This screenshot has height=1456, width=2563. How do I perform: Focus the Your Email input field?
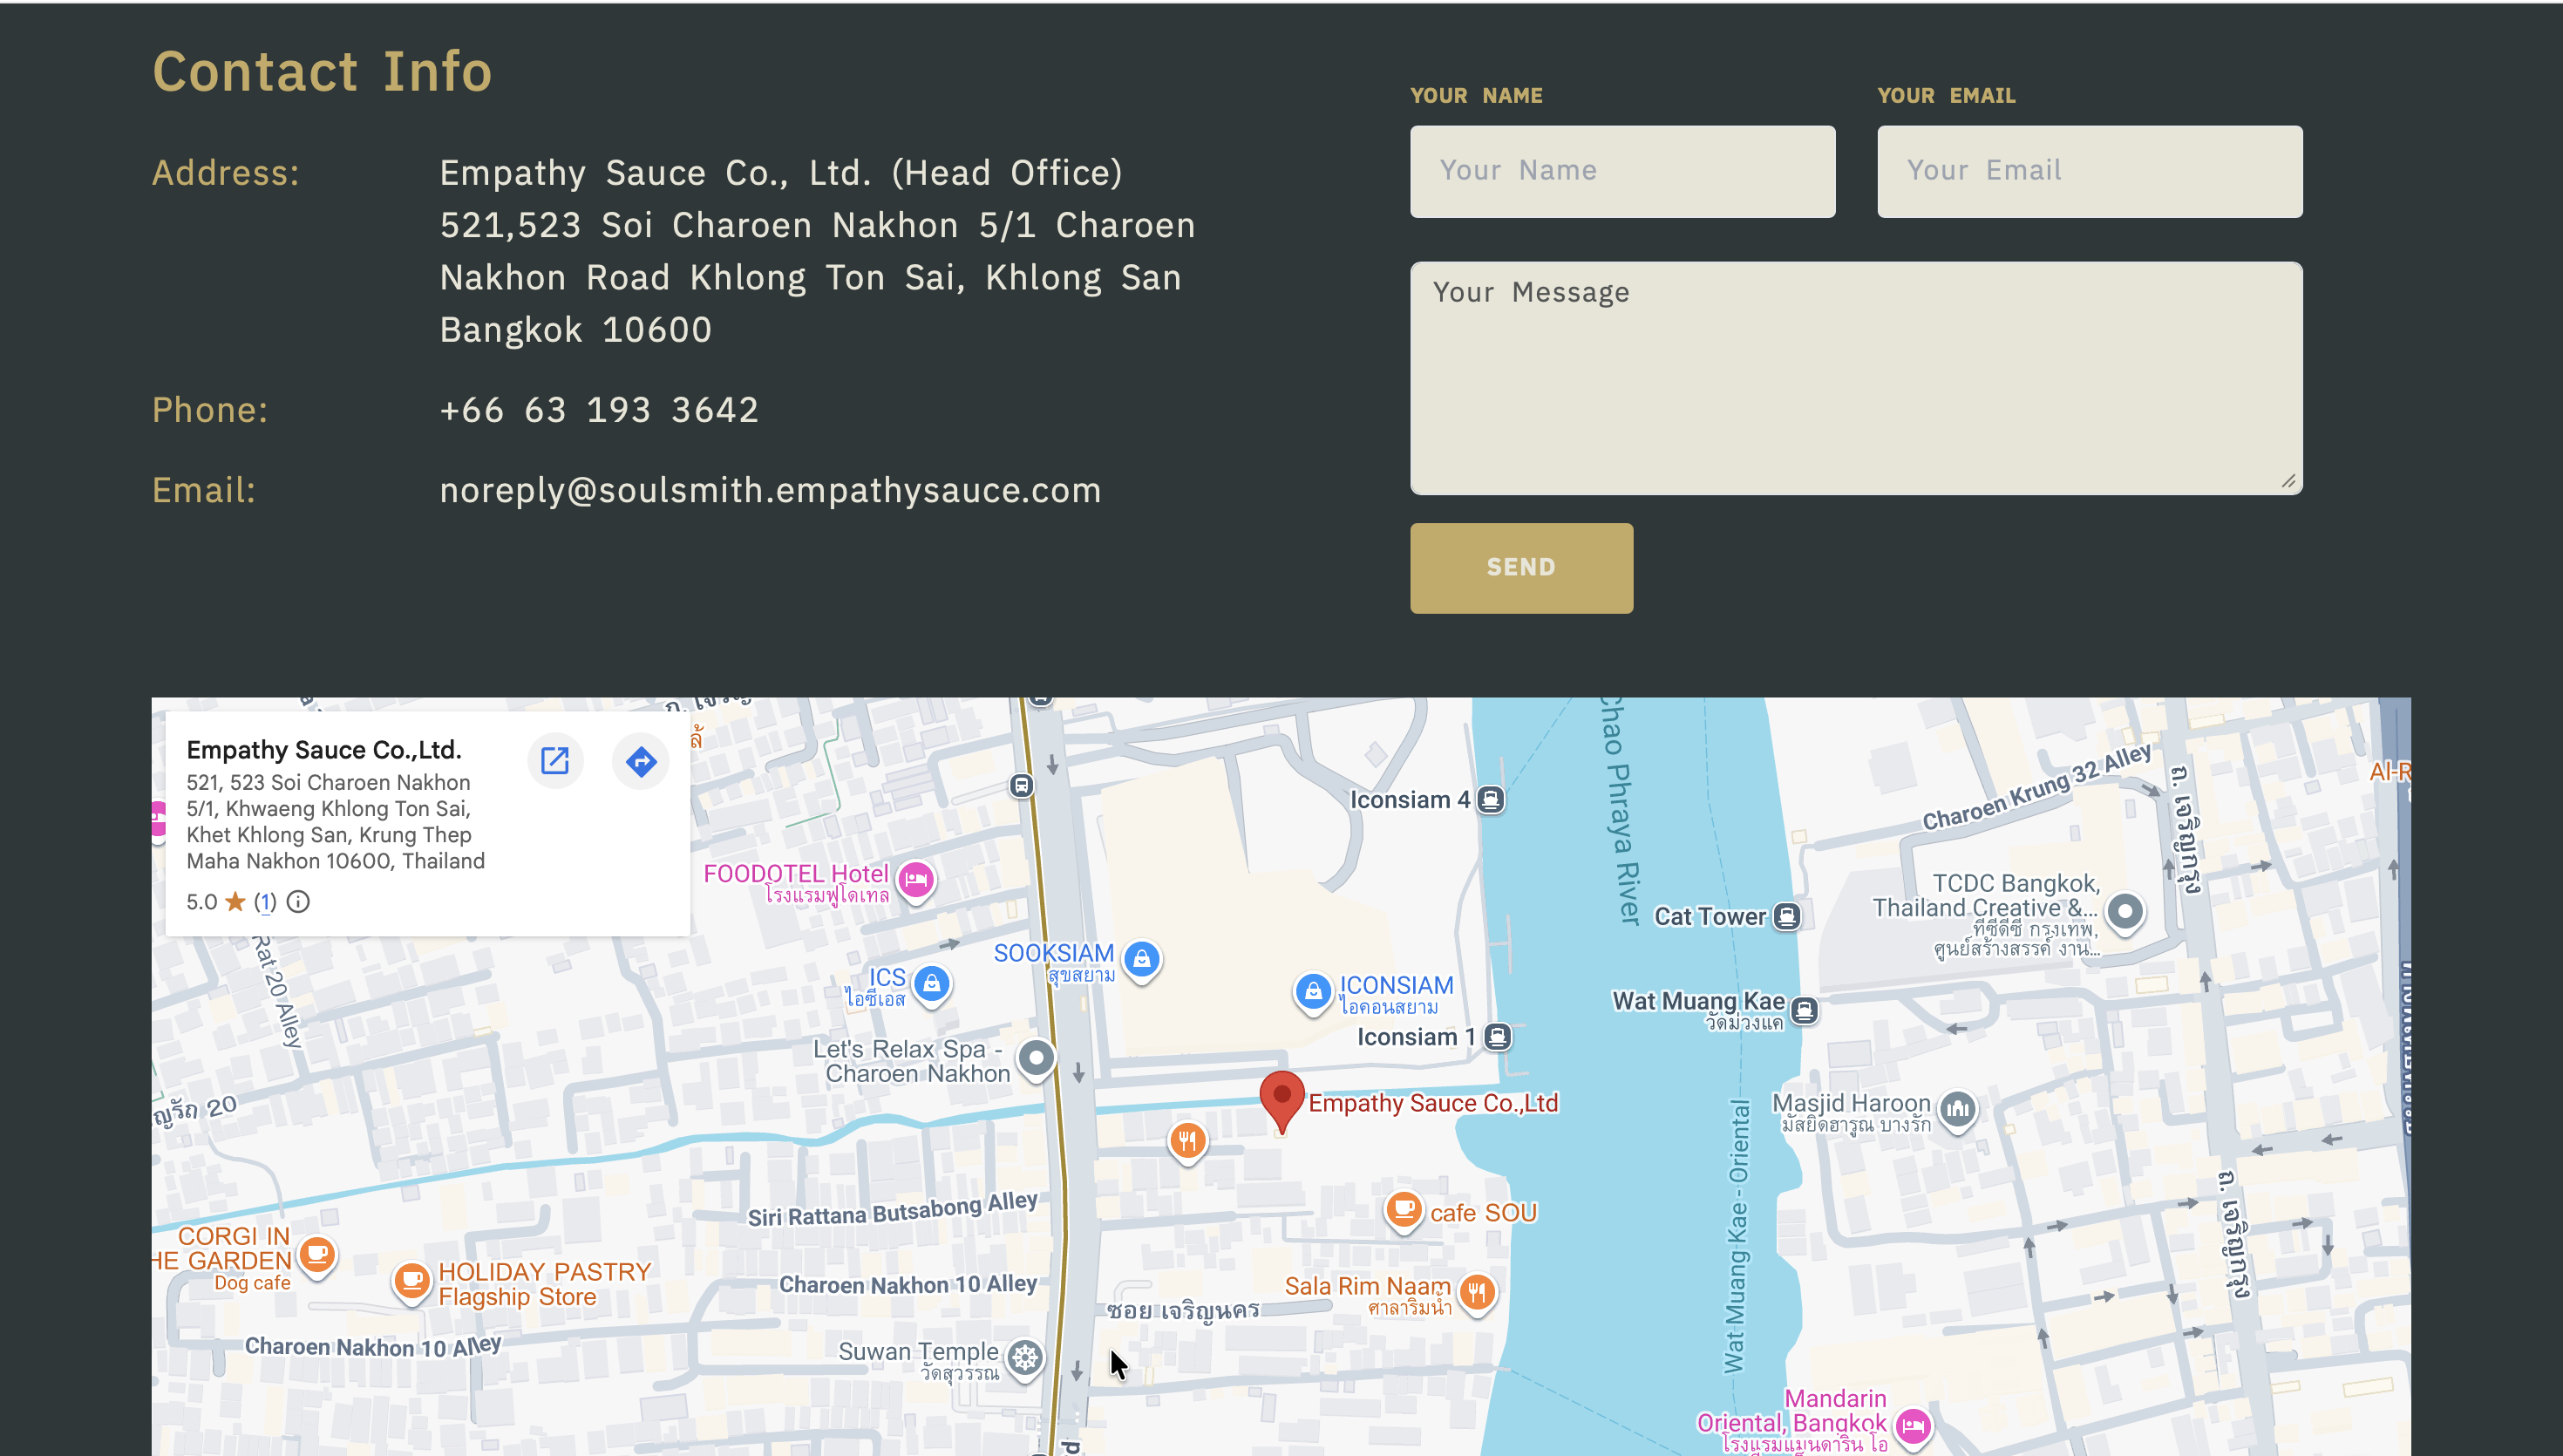2089,171
